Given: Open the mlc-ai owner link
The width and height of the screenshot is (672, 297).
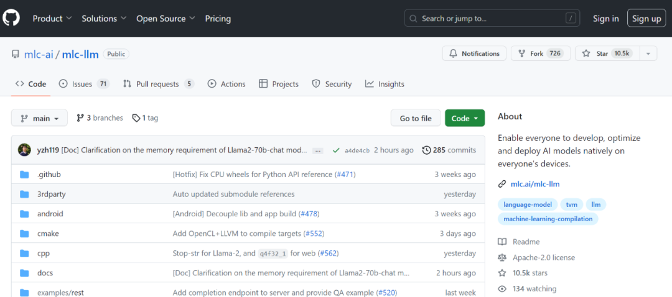Looking at the screenshot, I should (x=39, y=54).
